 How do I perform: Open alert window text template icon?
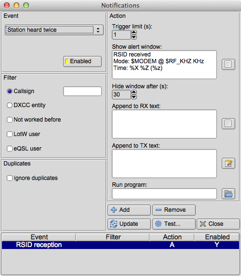pyautogui.click(x=228, y=64)
